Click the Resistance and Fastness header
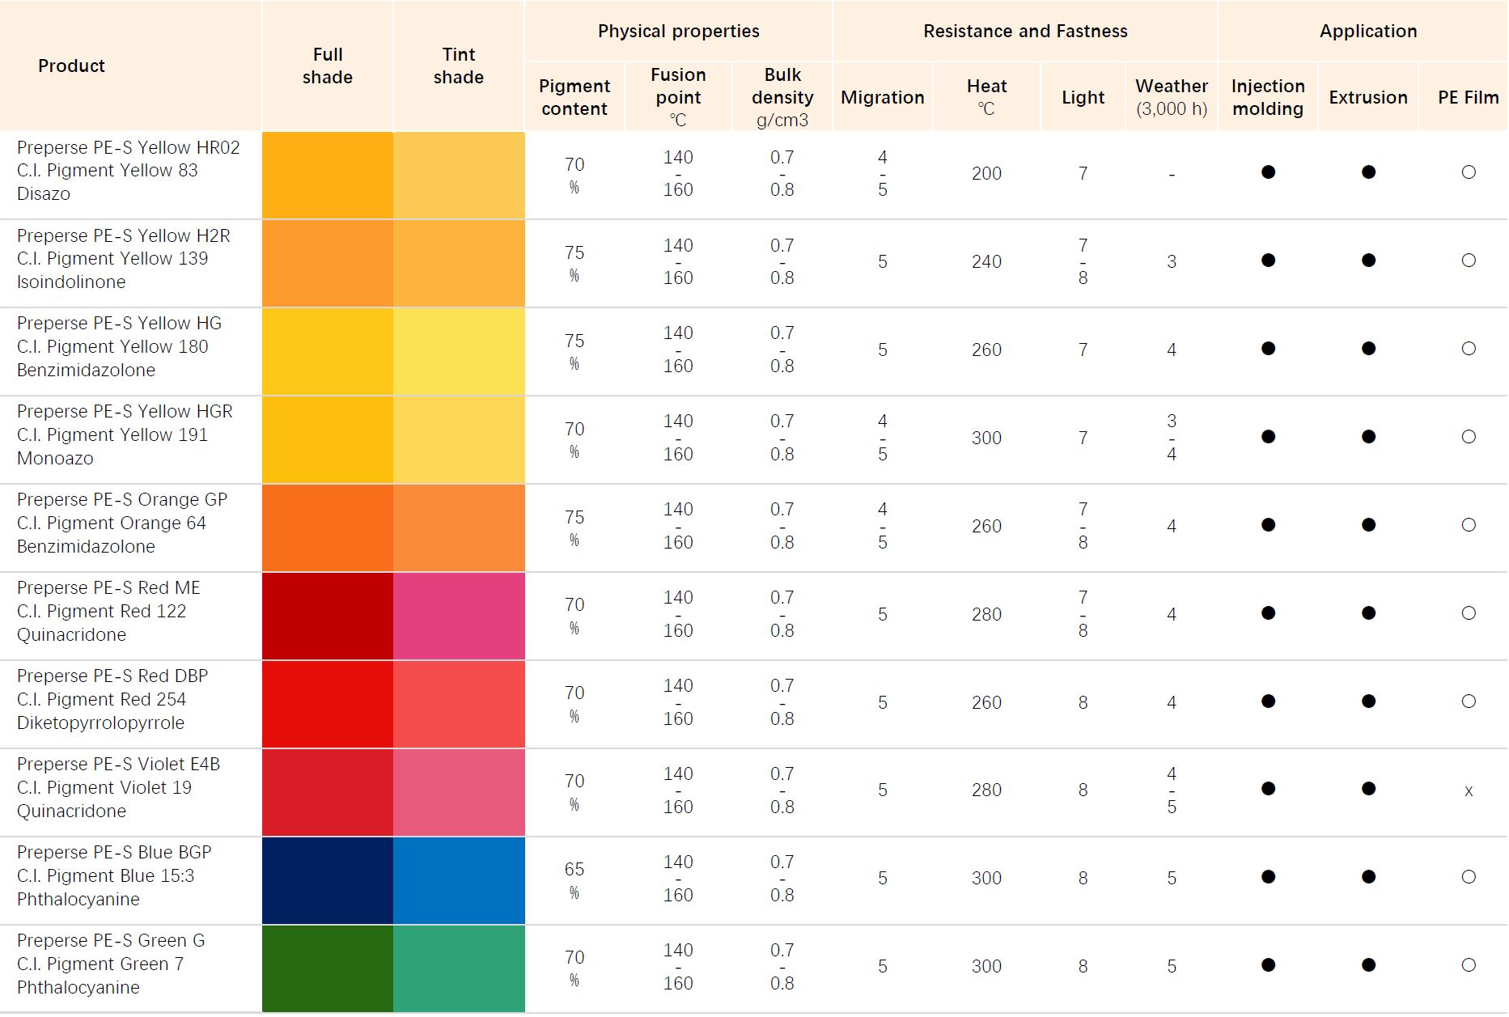This screenshot has width=1509, height=1017. (1025, 31)
